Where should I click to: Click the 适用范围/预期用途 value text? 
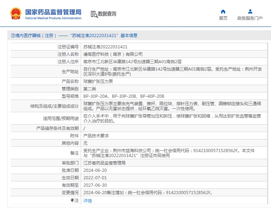pyautogui.click(x=172, y=119)
